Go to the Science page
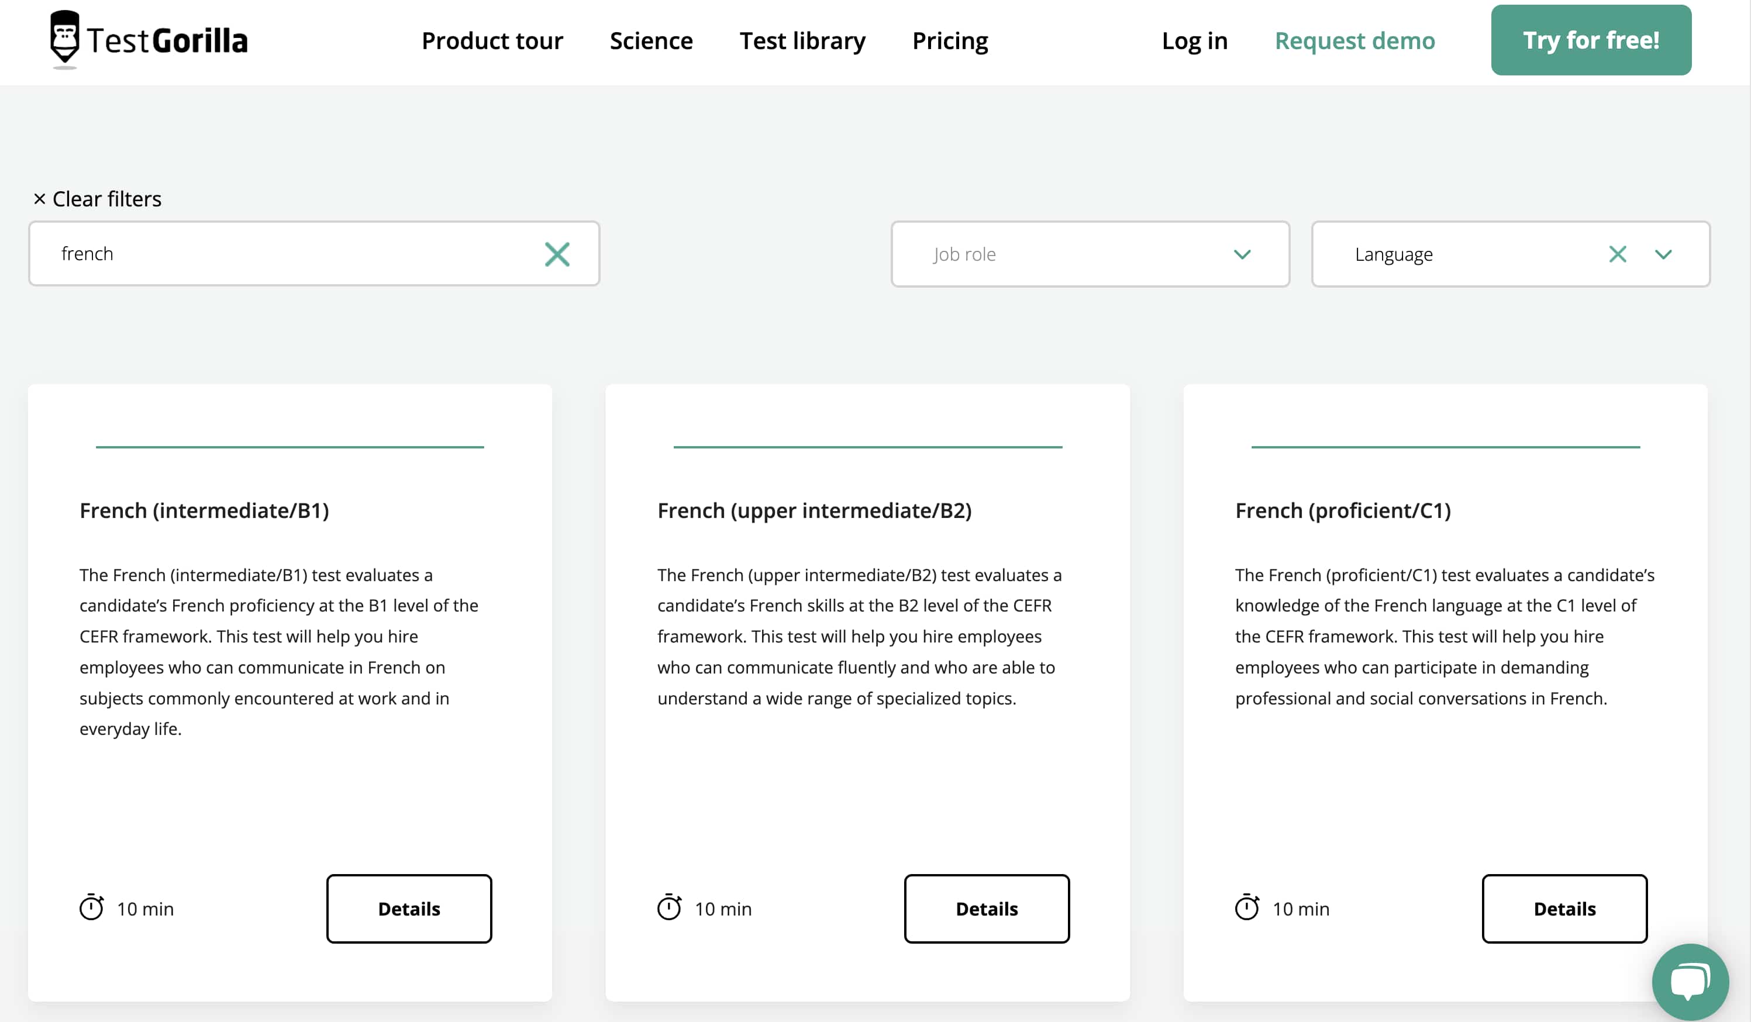The height and width of the screenshot is (1022, 1751). tap(650, 41)
